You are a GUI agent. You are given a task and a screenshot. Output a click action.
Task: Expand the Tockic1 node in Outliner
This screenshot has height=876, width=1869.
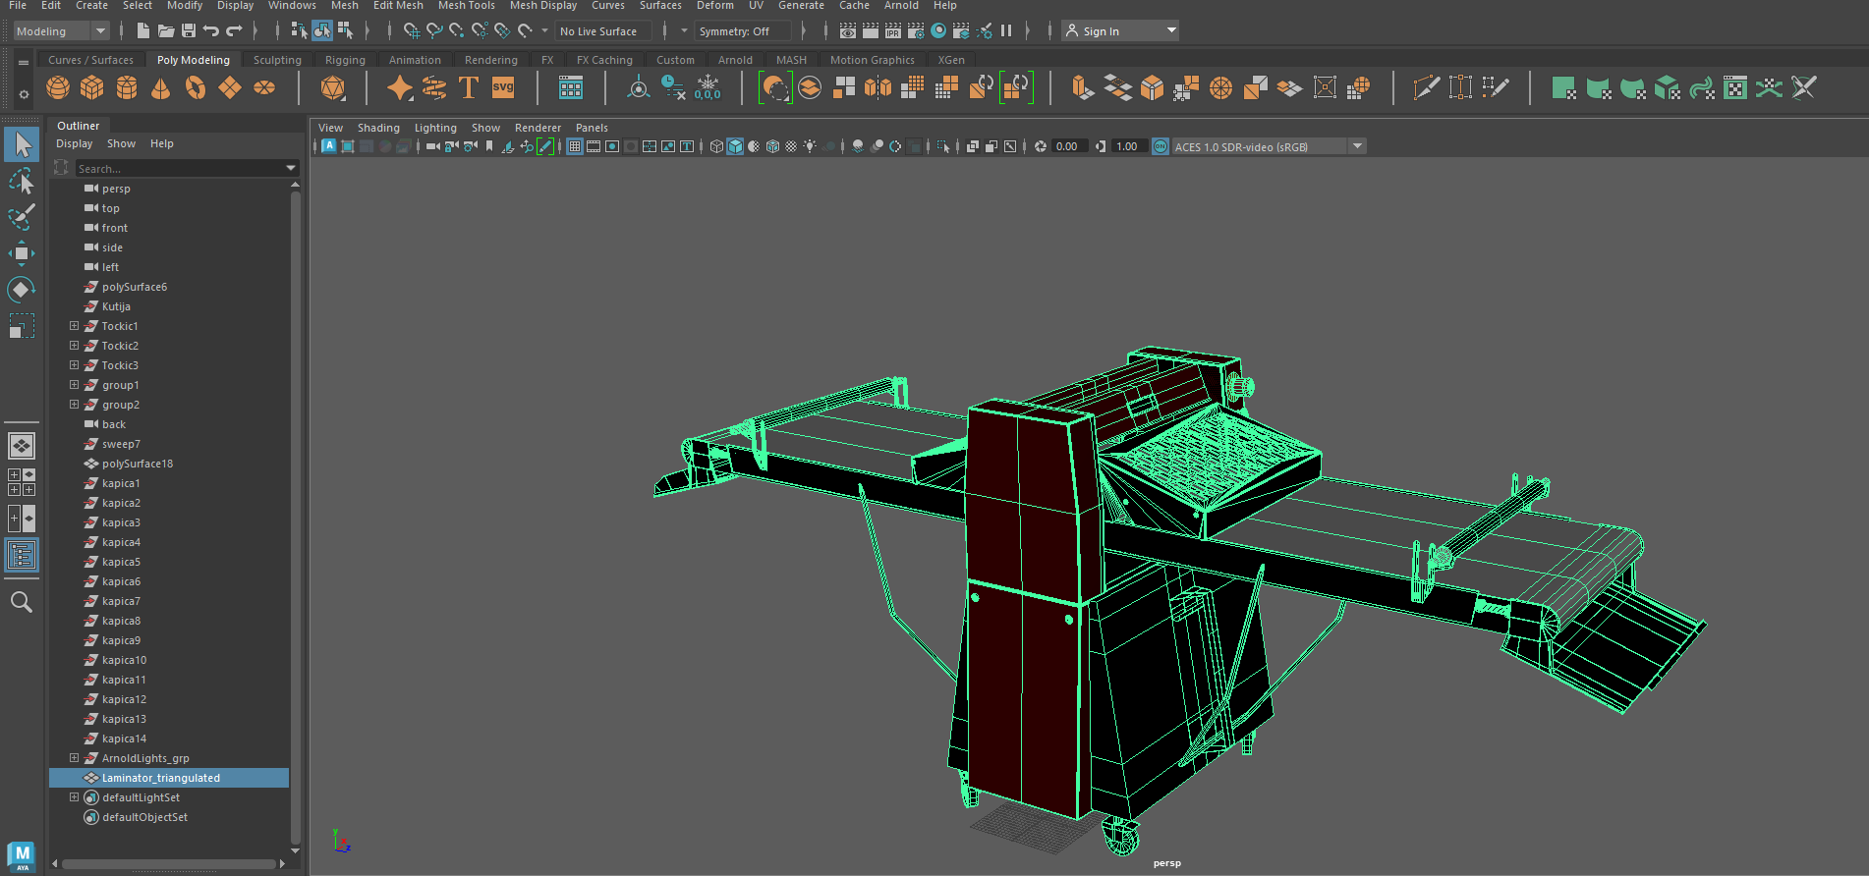click(x=74, y=326)
